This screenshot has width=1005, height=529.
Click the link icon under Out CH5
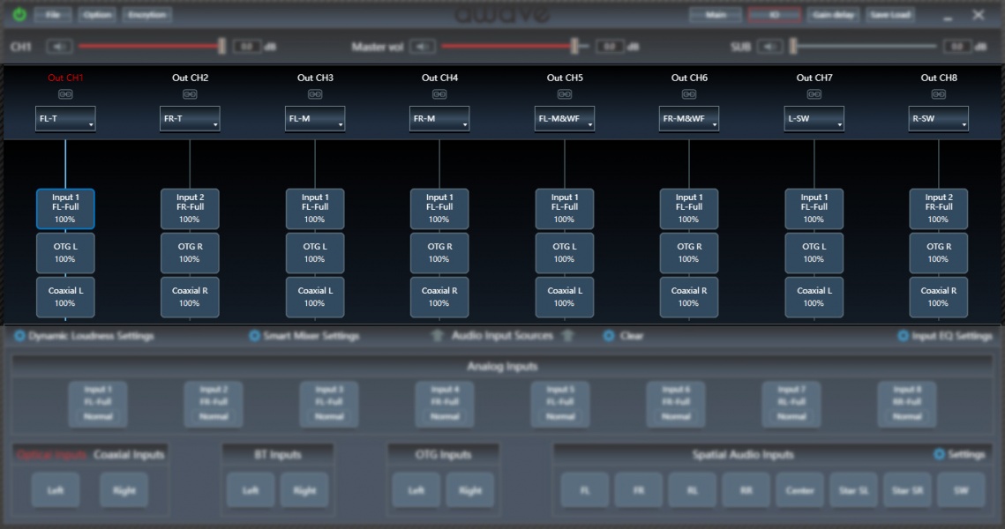[x=565, y=94]
